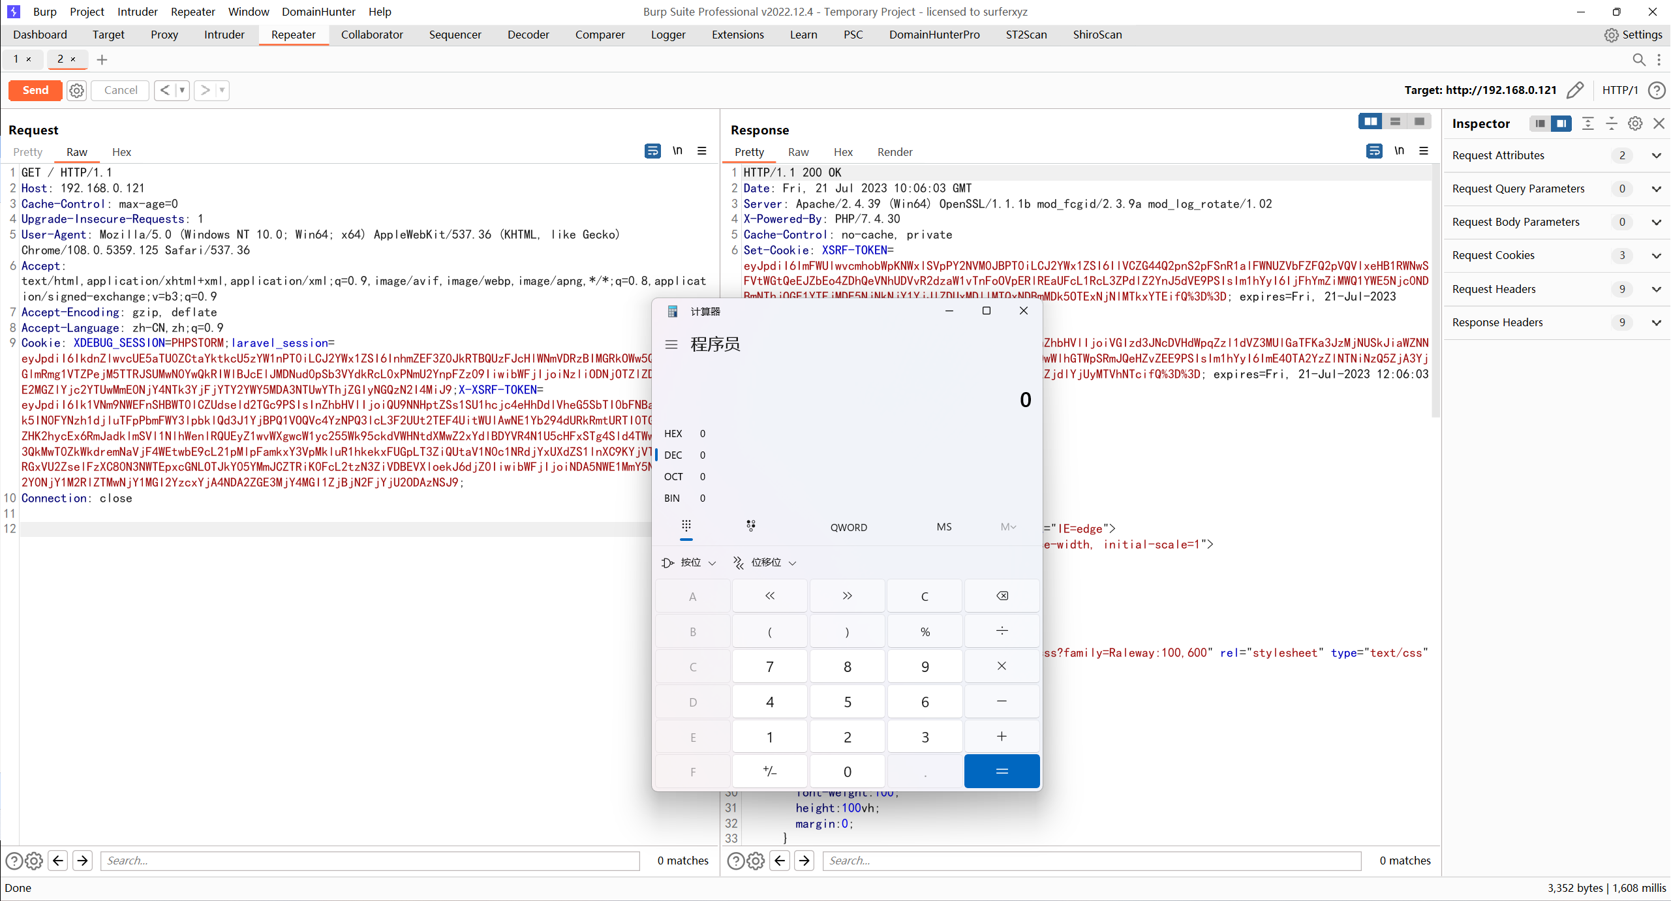Click the Request search input field

pyautogui.click(x=370, y=861)
